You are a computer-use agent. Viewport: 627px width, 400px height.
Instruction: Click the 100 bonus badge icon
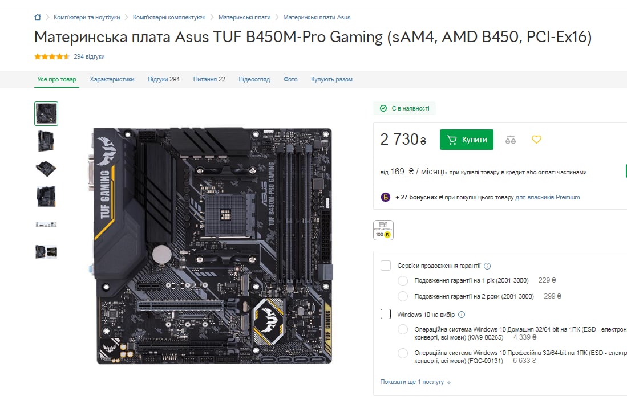tap(383, 230)
